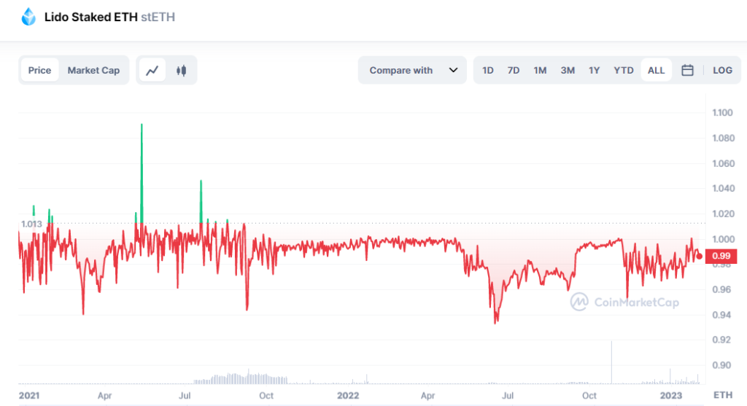Image resolution: width=747 pixels, height=406 pixels.
Task: Click the Jul x-axis label before 2022
Action: click(x=185, y=396)
